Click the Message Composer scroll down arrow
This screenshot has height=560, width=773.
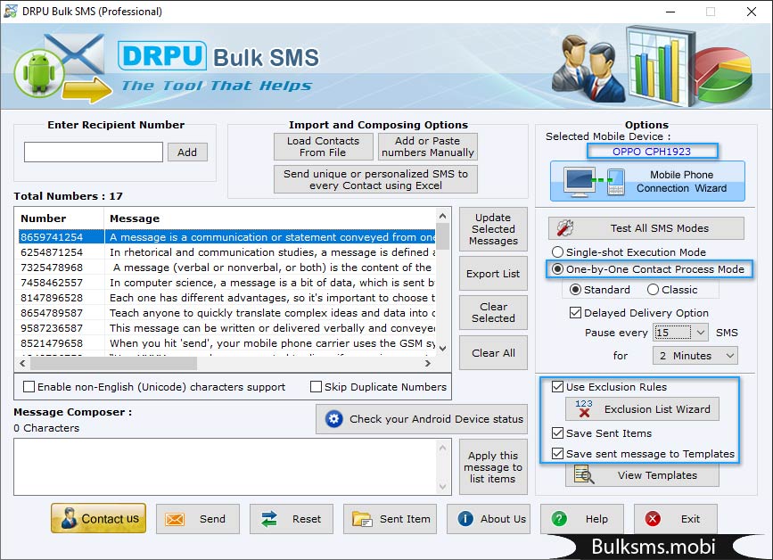click(x=443, y=487)
